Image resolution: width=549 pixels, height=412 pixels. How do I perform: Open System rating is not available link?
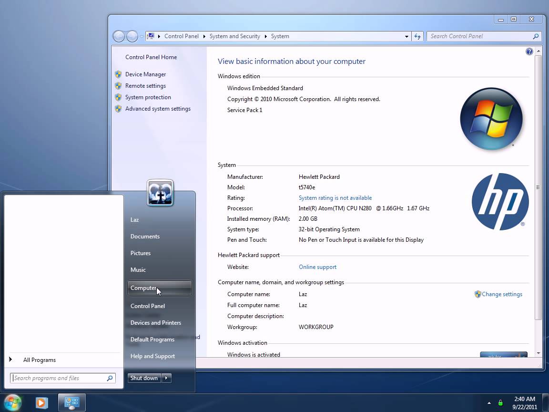[x=335, y=198]
